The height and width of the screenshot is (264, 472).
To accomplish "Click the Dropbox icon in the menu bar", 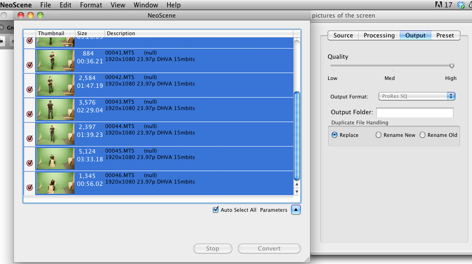I will tap(461, 5).
